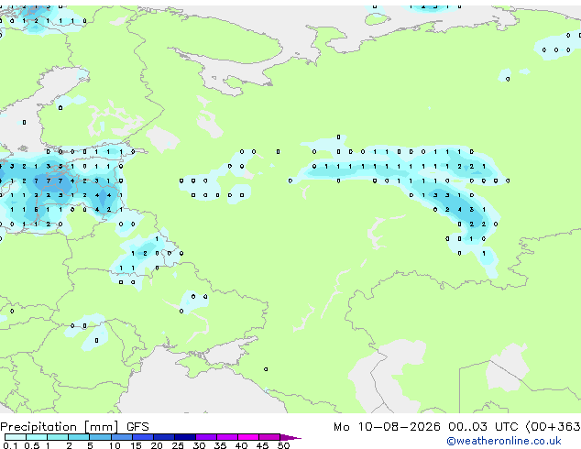This screenshot has width=581, height=449.
Task: Click the '10' legend label
Action: point(115,445)
